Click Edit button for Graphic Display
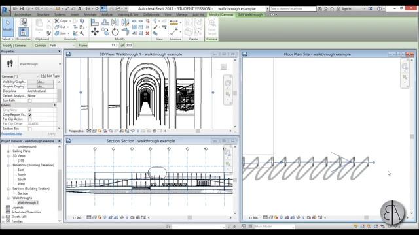 tap(41, 87)
